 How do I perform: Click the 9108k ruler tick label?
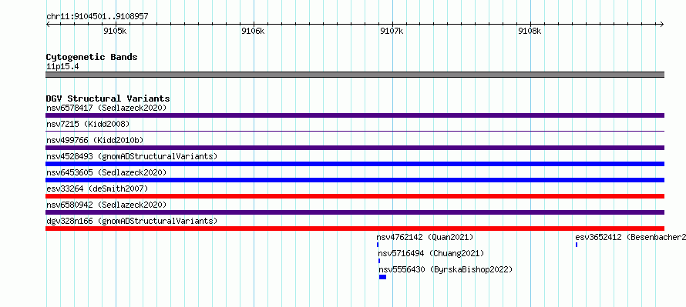point(530,31)
